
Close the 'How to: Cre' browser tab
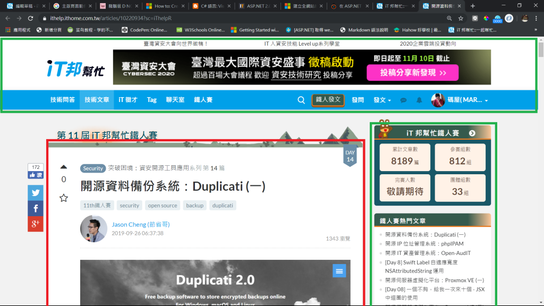(x=183, y=6)
